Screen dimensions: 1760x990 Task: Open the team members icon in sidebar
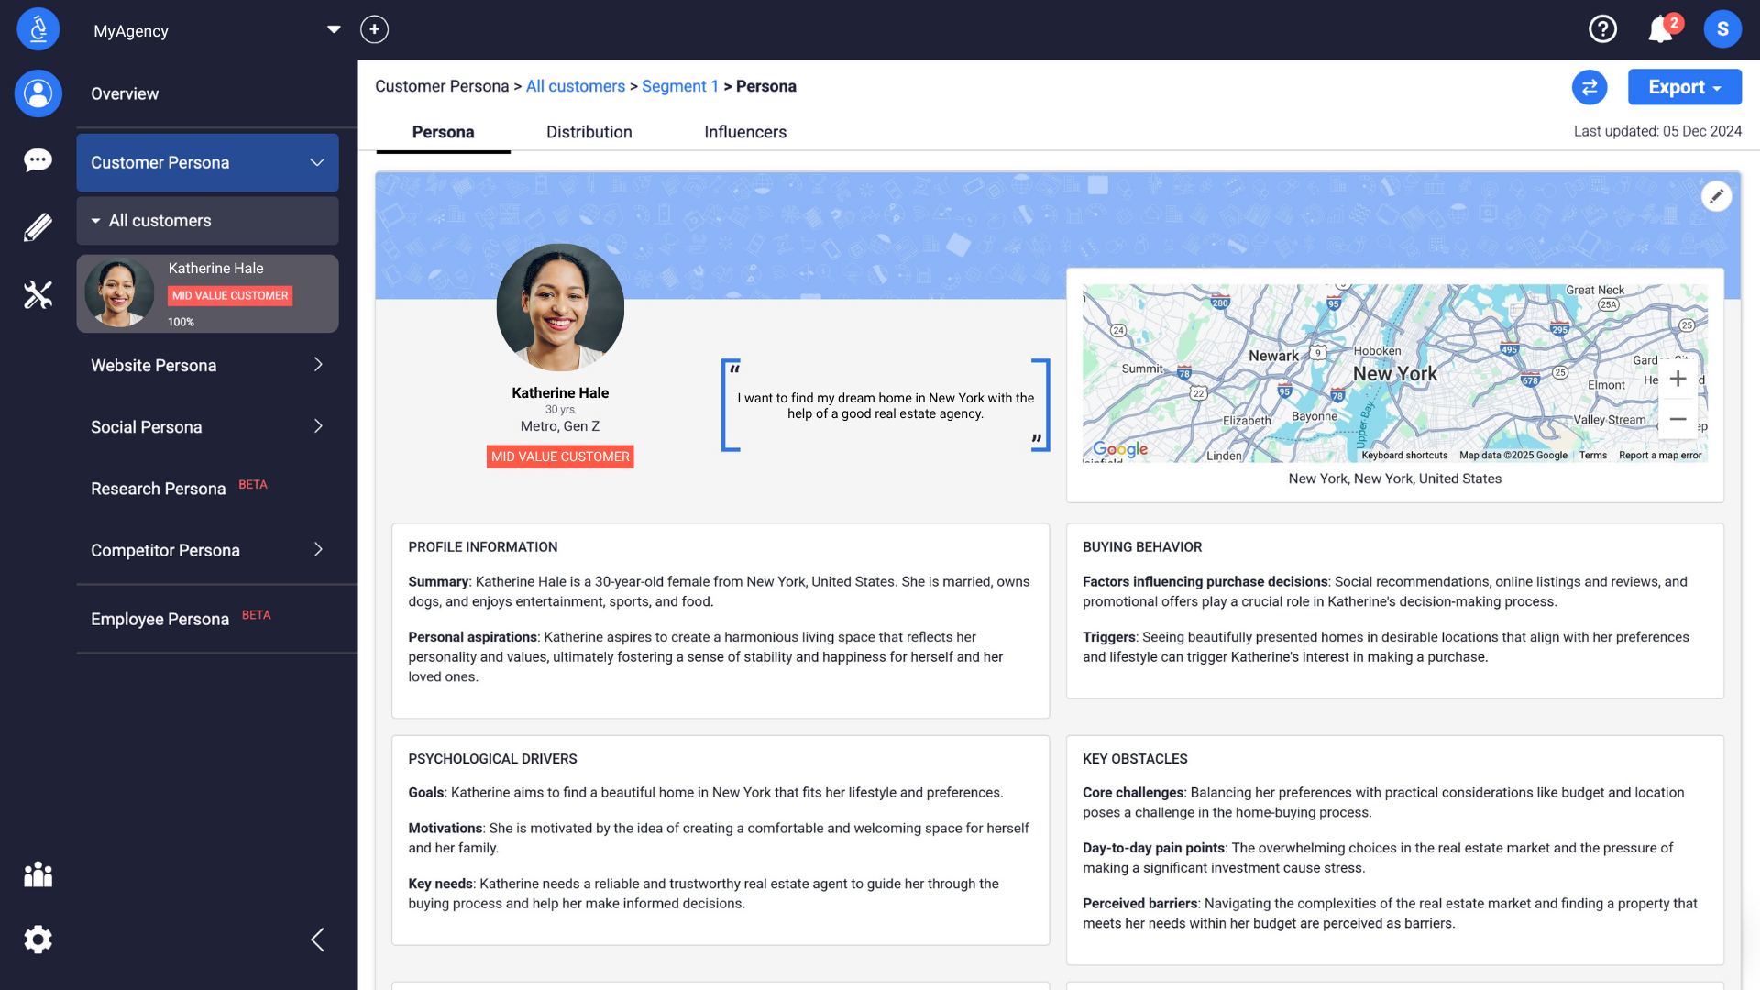(38, 874)
